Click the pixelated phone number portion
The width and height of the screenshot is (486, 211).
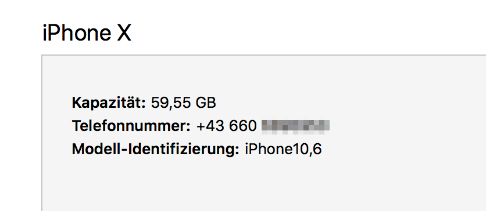pyautogui.click(x=295, y=127)
